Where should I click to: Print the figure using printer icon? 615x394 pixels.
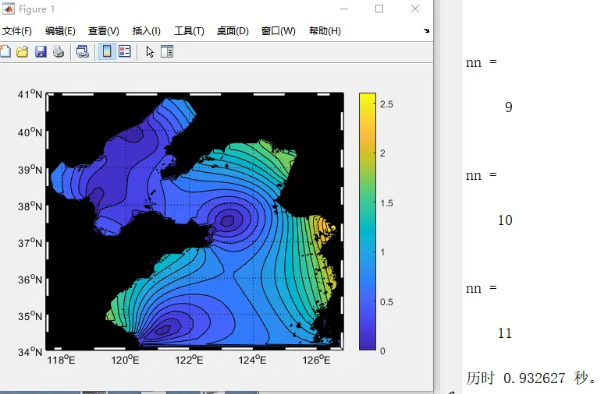click(x=59, y=51)
